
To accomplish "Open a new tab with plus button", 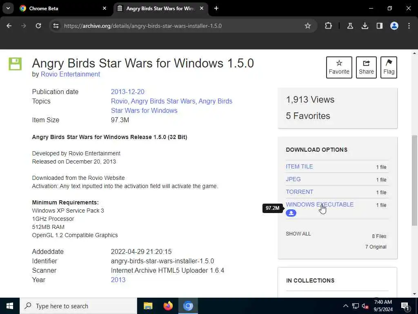I will (x=216, y=8).
